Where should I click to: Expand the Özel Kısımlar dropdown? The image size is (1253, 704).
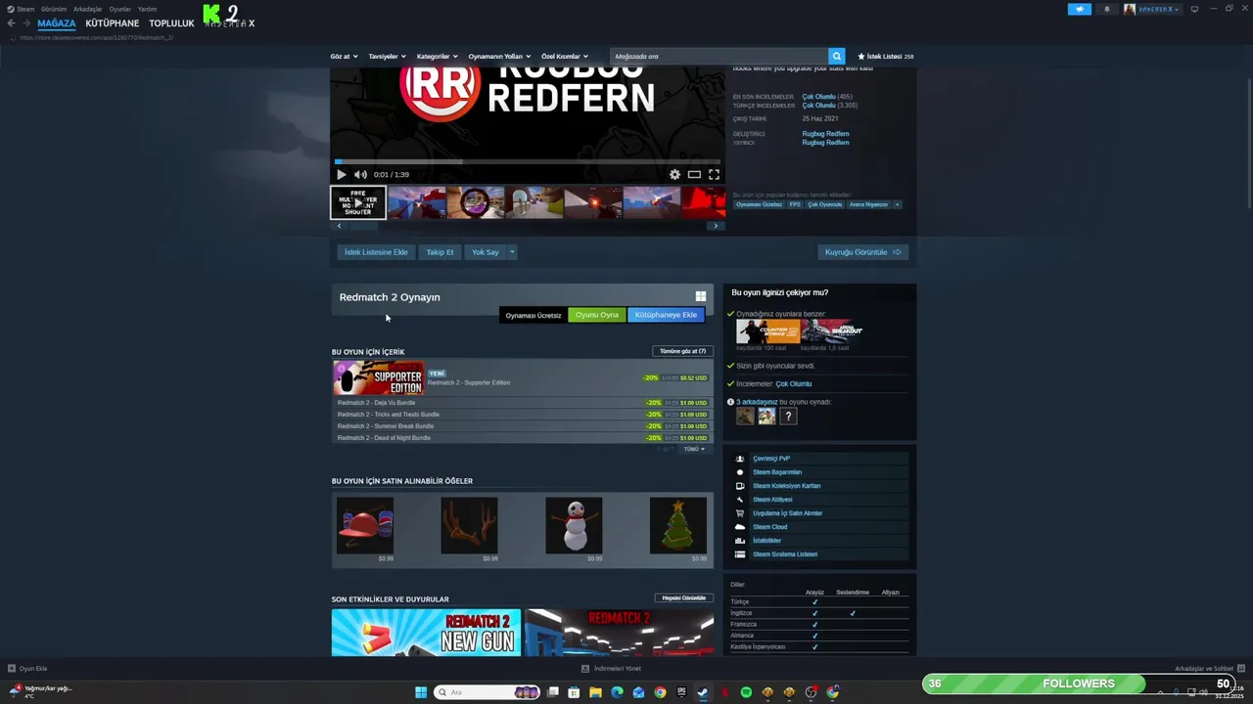point(565,57)
